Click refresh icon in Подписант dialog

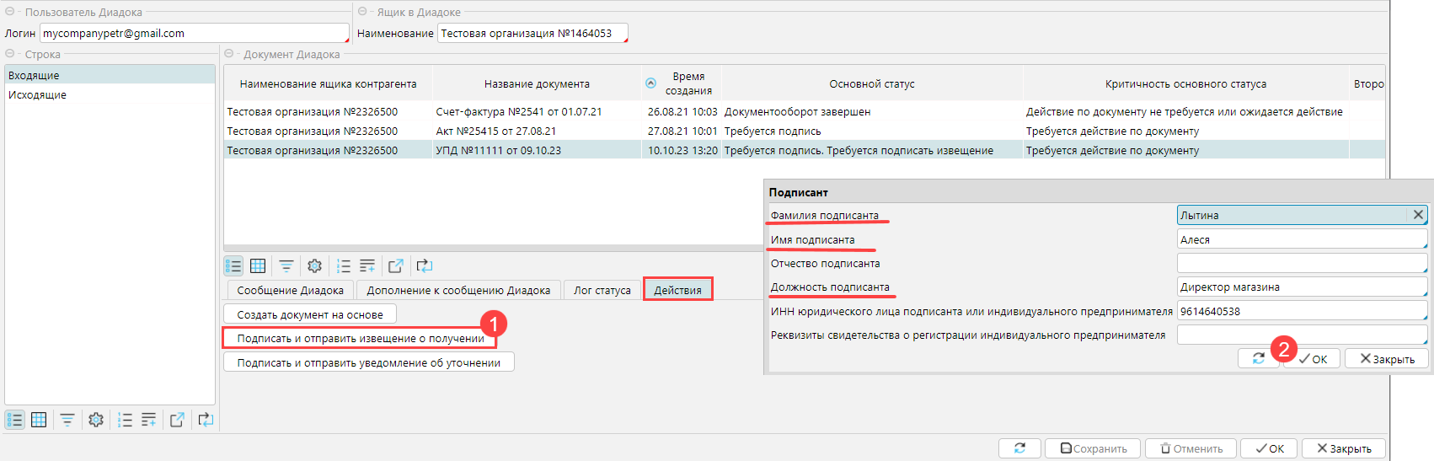[1258, 358]
